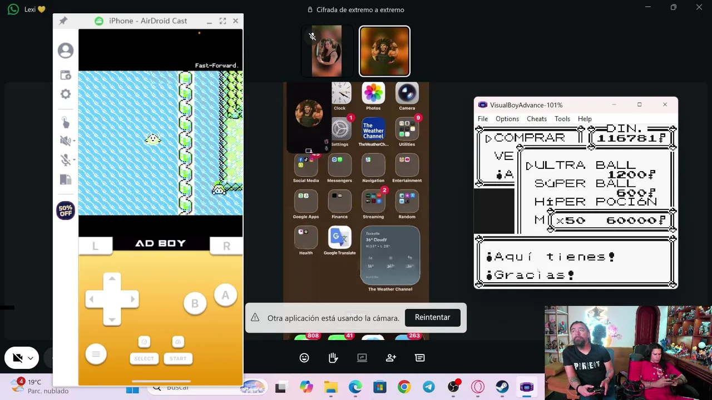Screen dimensions: 712x400
Task: Open the File menu in VisualBoyAdvance
Action: click(483, 119)
